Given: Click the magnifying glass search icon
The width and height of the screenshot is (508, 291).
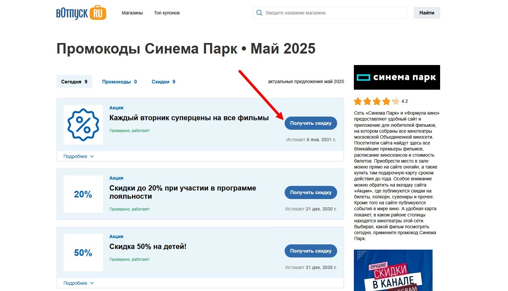Looking at the screenshot, I should coord(259,12).
